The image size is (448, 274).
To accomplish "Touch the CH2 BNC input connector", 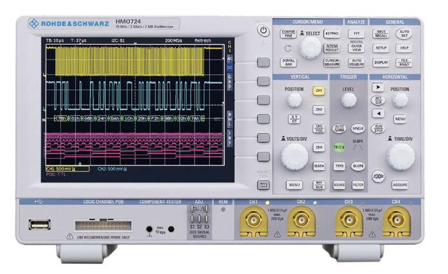I will (301, 220).
